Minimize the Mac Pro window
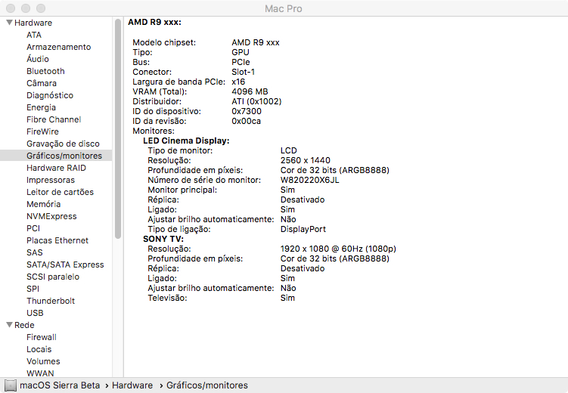 click(26, 8)
